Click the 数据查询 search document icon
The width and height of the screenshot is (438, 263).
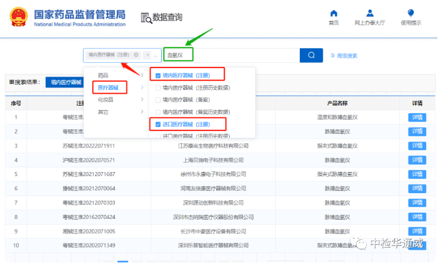pyautogui.click(x=146, y=18)
